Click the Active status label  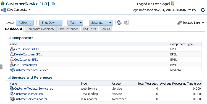pyautogui.click(x=10, y=23)
